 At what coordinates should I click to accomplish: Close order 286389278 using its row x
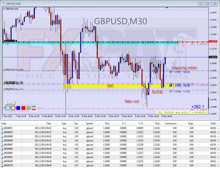[218, 165]
